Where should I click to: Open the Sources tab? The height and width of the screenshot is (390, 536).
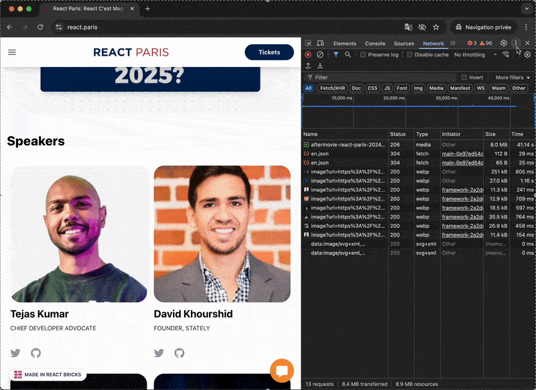point(404,44)
